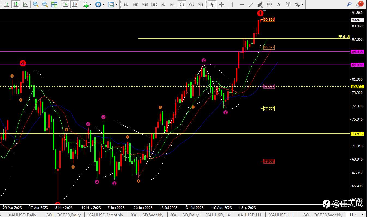The height and width of the screenshot is (217, 367).
Task: Select the FE 61.8 Fibonacci label
Action: coord(344,36)
